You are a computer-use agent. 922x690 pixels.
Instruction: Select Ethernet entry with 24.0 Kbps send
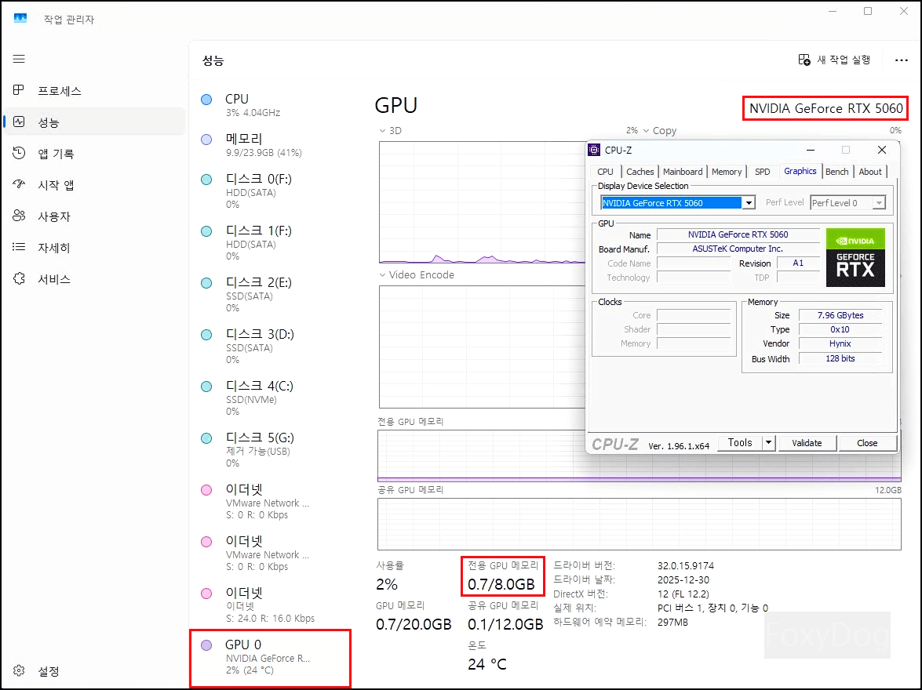tap(271, 605)
